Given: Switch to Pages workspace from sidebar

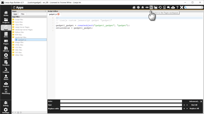Looking at the screenshot, I should pyautogui.click(x=6, y=42).
